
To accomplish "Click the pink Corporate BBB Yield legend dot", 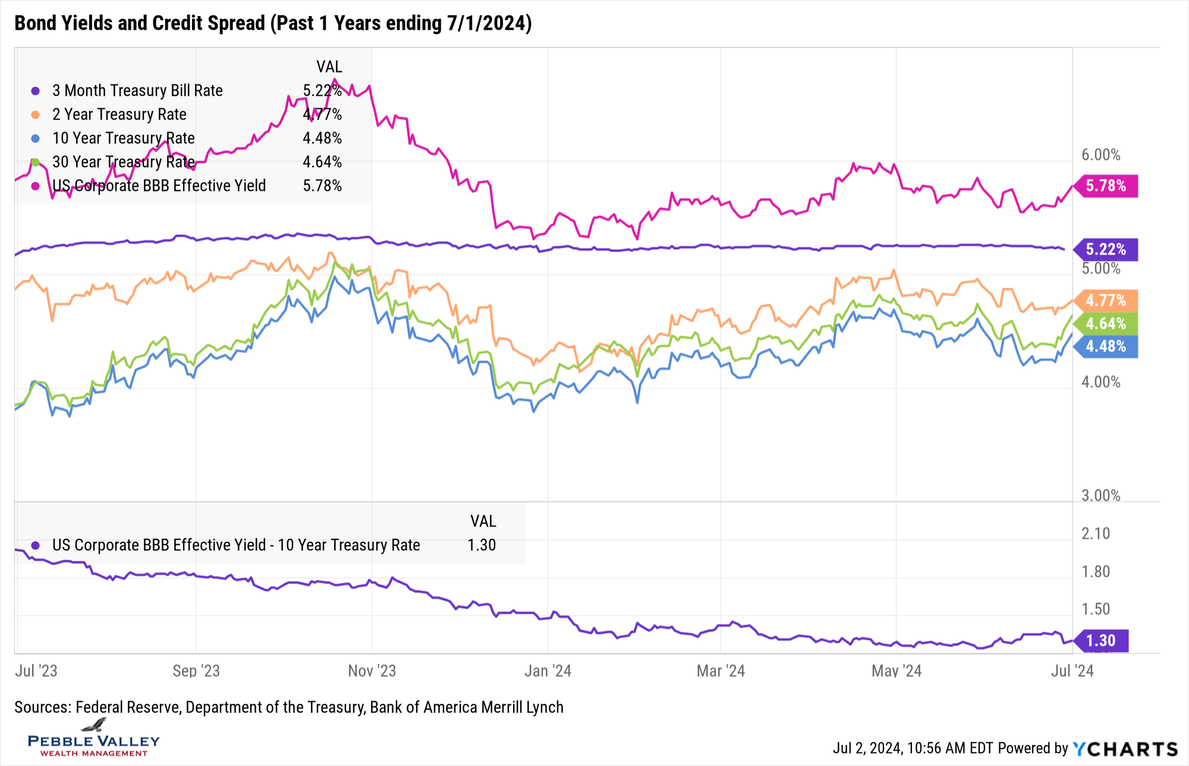I will pos(36,186).
